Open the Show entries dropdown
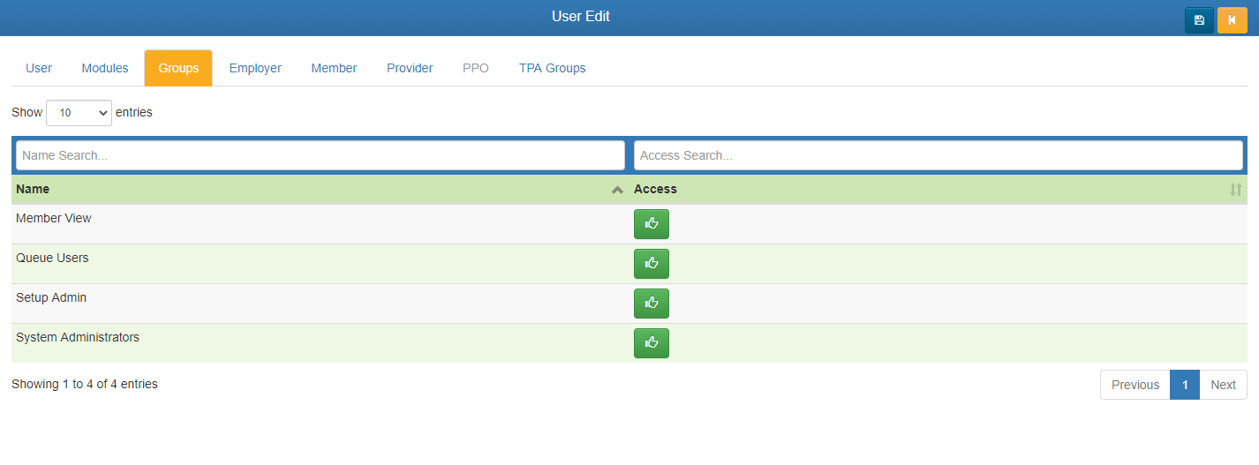Screen dimensions: 1259x465 (79, 113)
